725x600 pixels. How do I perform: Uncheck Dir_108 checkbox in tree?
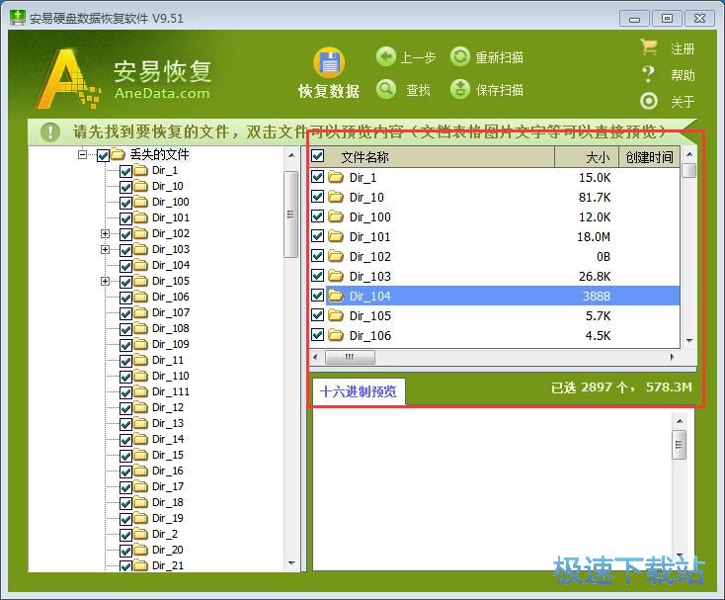point(125,329)
